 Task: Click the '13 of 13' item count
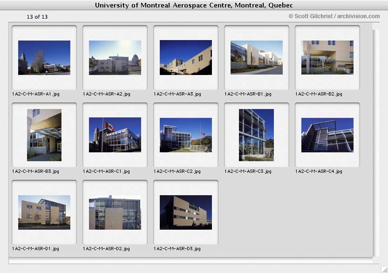pos(37,17)
